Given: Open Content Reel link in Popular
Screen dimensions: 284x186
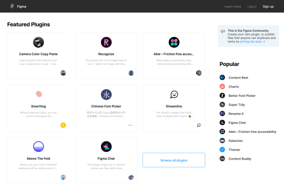Looking at the screenshot, I should coord(238,78).
